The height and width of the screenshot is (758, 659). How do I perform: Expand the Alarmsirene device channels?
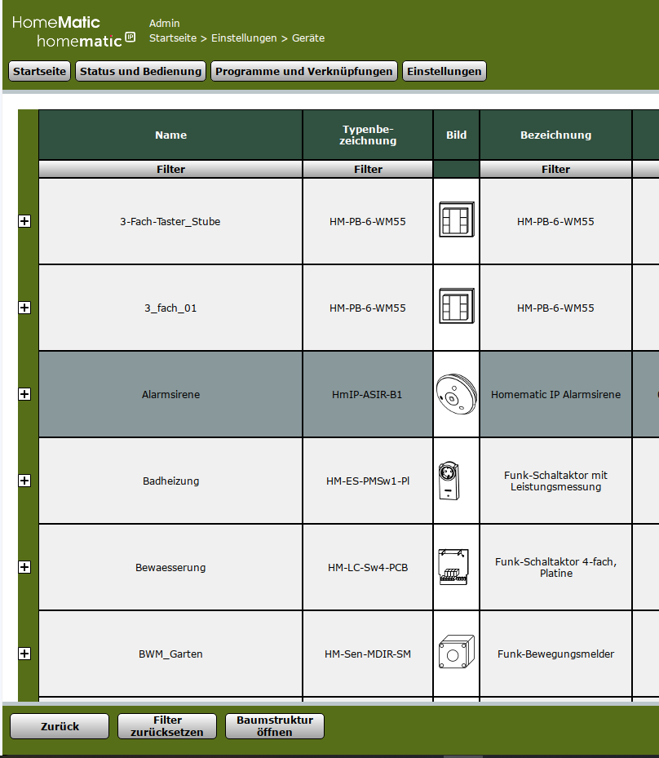[x=24, y=394]
